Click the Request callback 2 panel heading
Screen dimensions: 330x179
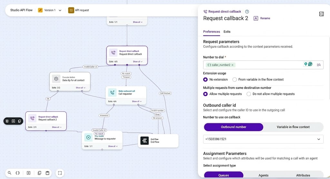[226, 18]
